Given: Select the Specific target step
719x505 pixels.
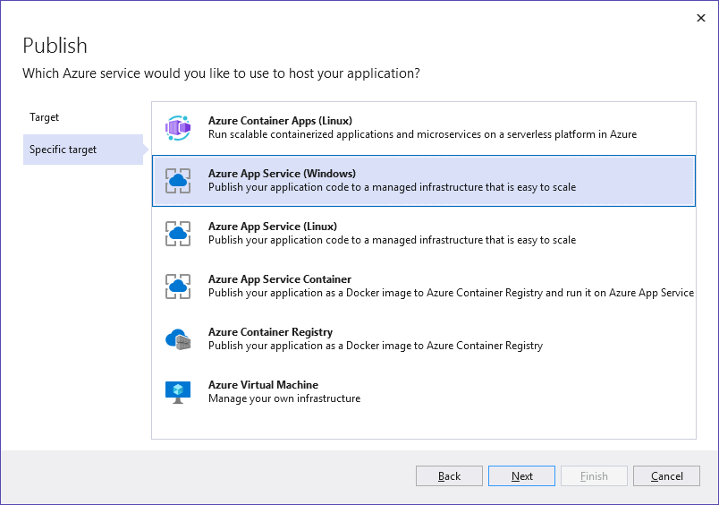Looking at the screenshot, I should pyautogui.click(x=83, y=150).
